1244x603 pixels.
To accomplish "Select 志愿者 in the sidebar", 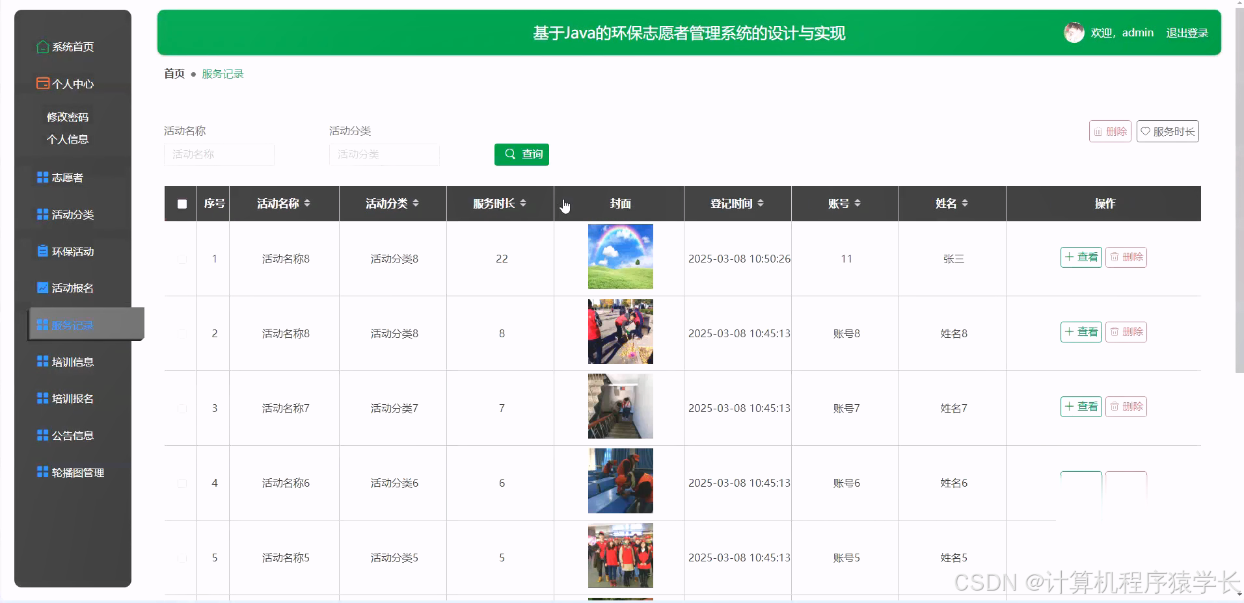I will point(66,177).
